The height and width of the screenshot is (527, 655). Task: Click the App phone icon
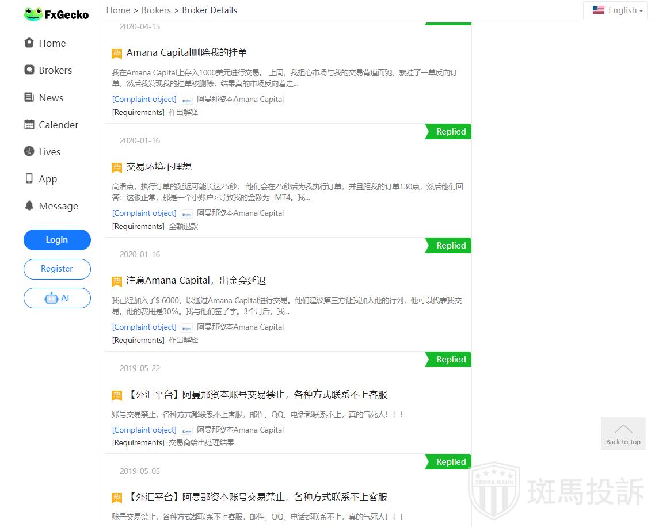pyautogui.click(x=29, y=178)
